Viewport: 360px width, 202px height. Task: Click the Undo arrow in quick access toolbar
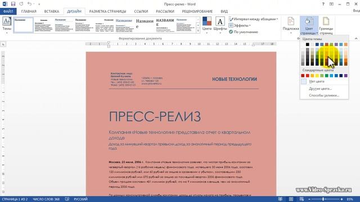tap(29, 4)
